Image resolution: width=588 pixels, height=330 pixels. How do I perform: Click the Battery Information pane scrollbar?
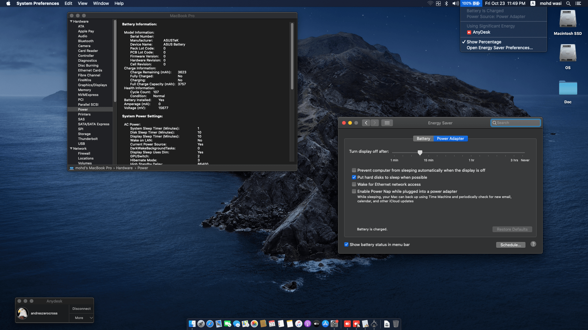coord(292,56)
